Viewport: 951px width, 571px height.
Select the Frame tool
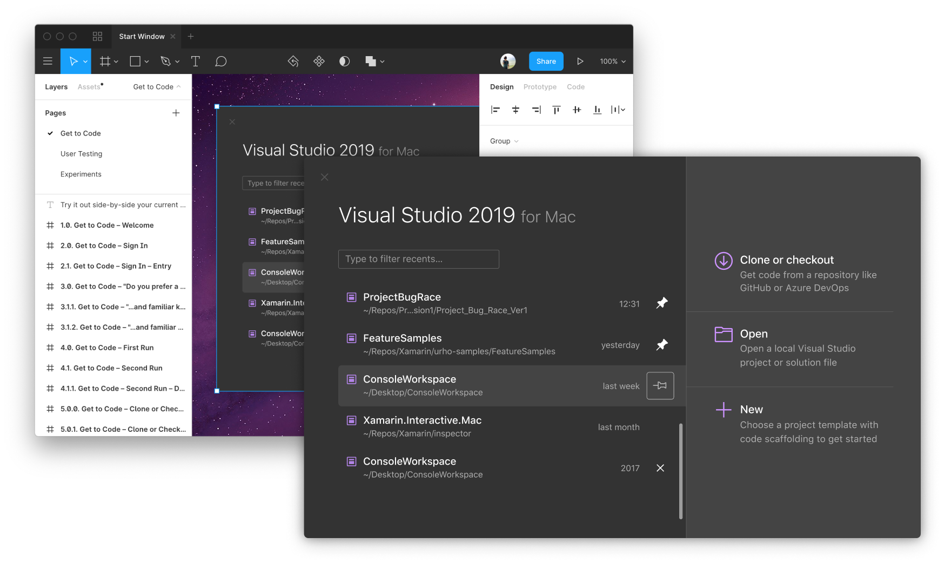105,61
